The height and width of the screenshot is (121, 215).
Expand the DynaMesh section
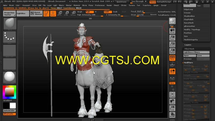click(x=189, y=23)
